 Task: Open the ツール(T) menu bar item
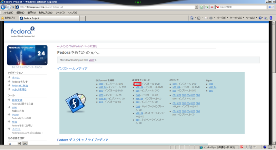pos(60,13)
